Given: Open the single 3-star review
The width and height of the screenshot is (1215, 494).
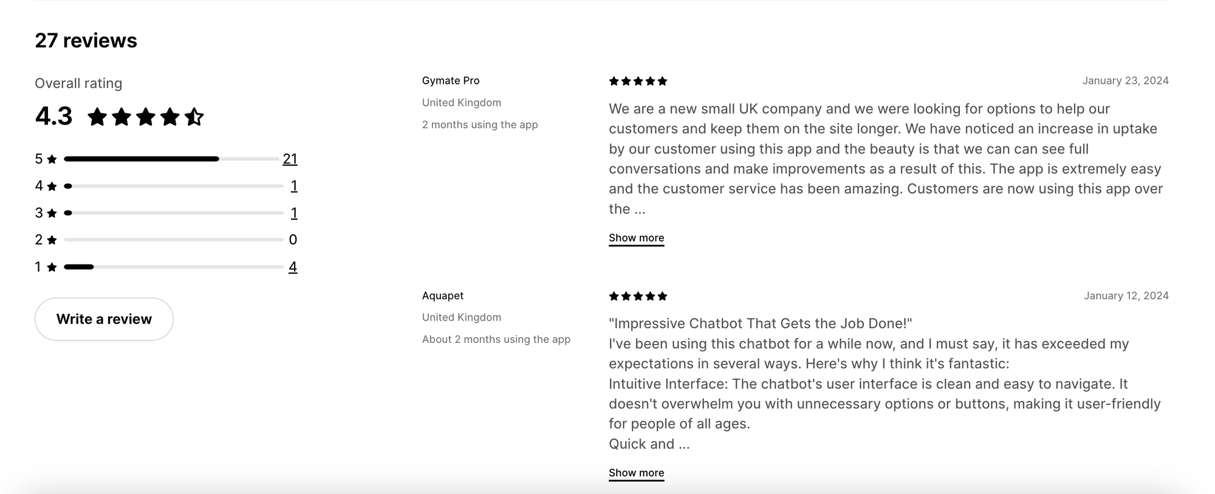Looking at the screenshot, I should pyautogui.click(x=293, y=212).
